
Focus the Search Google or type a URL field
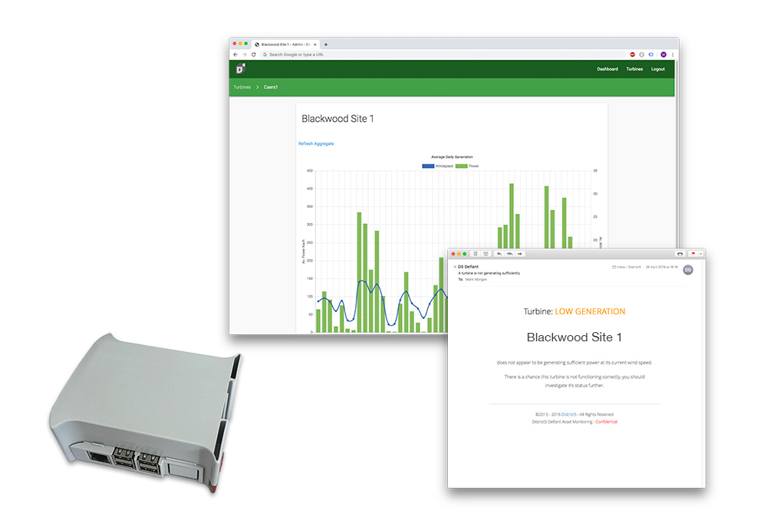443,54
